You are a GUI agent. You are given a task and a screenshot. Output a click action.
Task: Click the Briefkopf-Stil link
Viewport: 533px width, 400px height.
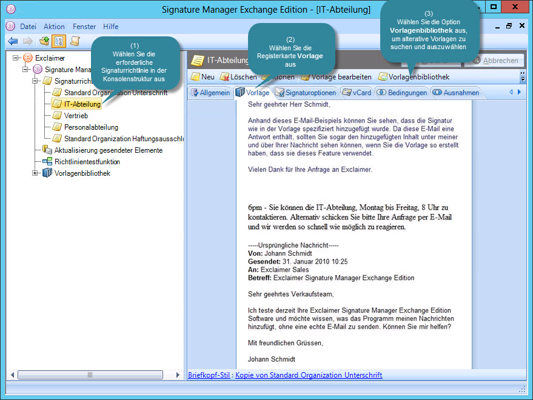[209, 375]
